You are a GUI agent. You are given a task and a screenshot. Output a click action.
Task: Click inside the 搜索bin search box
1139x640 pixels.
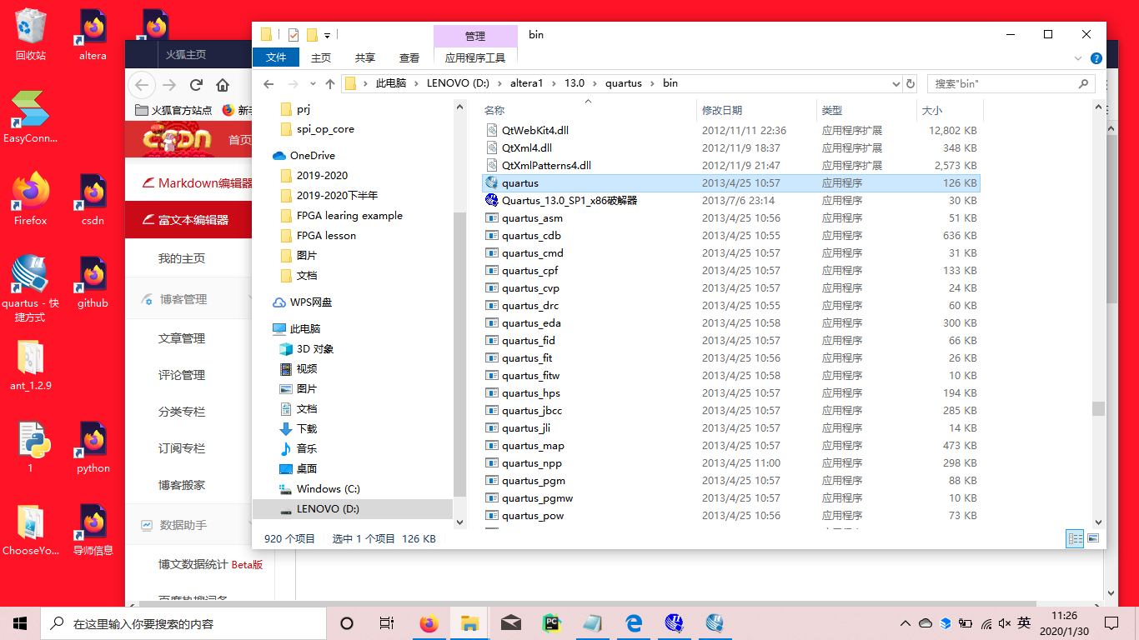(1001, 84)
